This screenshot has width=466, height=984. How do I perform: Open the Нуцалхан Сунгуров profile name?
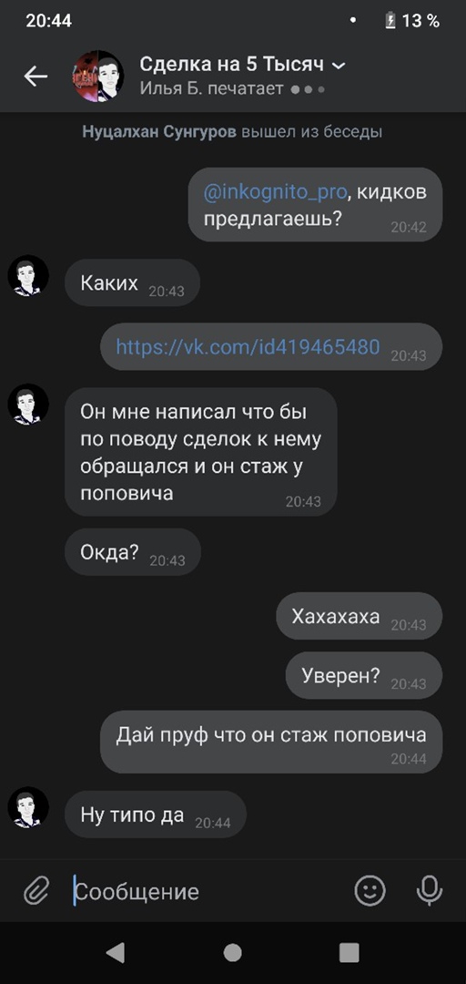[x=160, y=132]
